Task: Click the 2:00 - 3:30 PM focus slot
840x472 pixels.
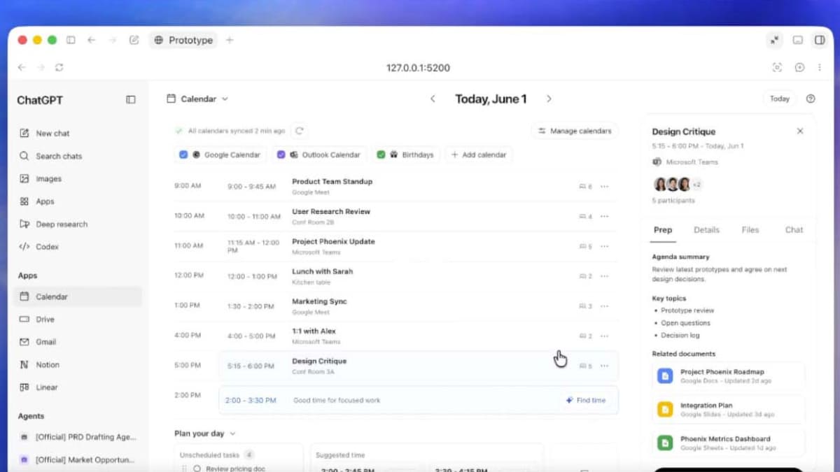Action: [419, 401]
